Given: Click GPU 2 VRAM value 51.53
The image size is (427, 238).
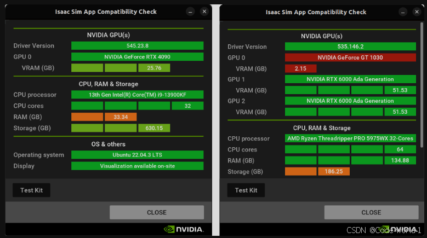Looking at the screenshot, I should point(400,112).
